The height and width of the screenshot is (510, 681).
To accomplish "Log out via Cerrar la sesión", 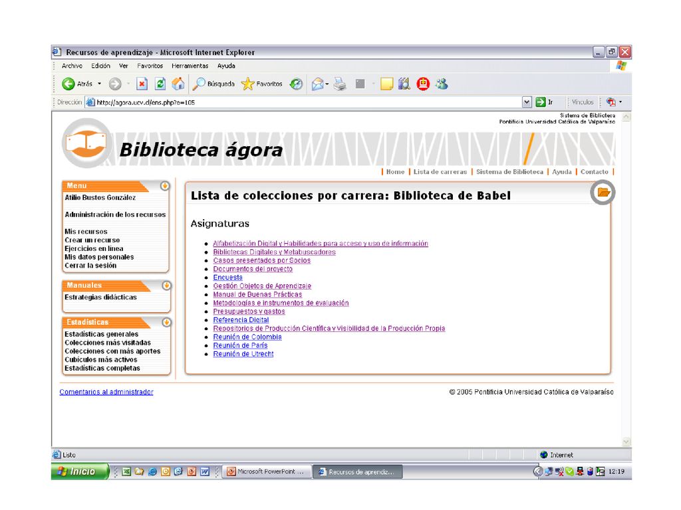I will (90, 266).
